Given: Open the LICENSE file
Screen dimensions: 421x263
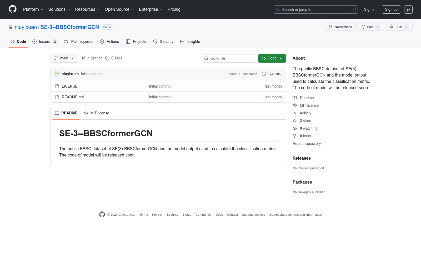Looking at the screenshot, I should [70, 86].
